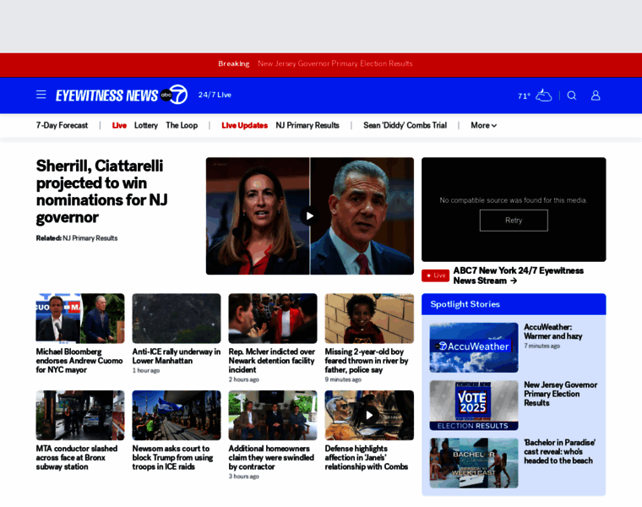Click '1 hour ago' under Anti-ICE rally
The width and height of the screenshot is (642, 507).
click(146, 371)
